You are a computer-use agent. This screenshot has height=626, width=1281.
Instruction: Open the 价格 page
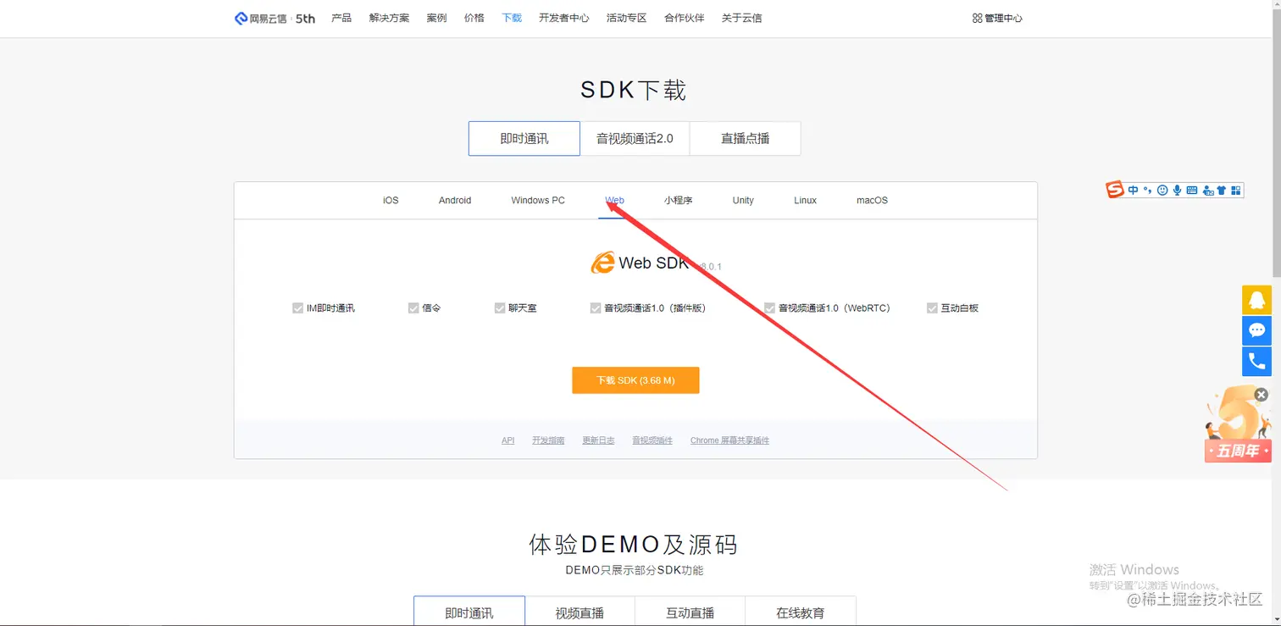474,18
